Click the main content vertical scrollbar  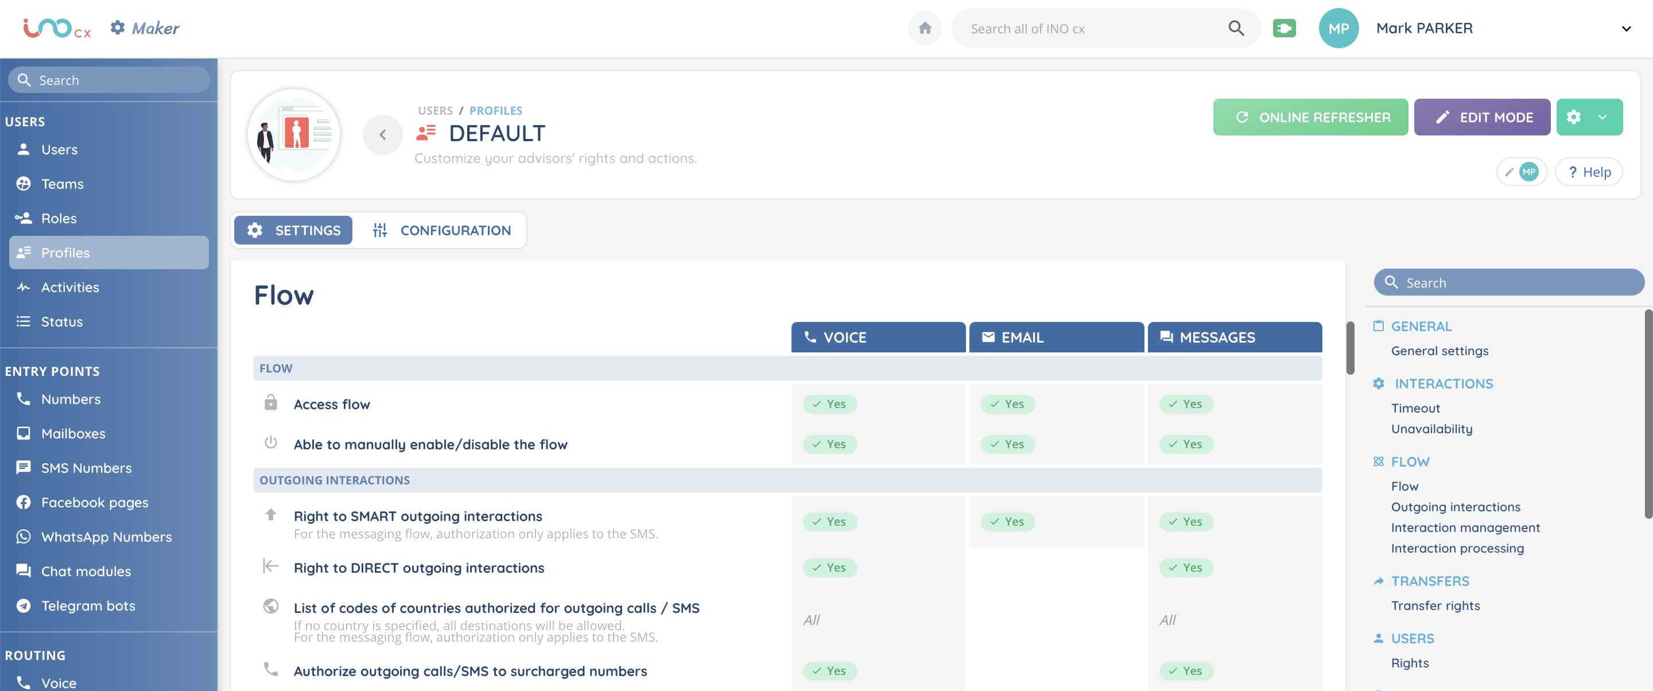(x=1350, y=348)
